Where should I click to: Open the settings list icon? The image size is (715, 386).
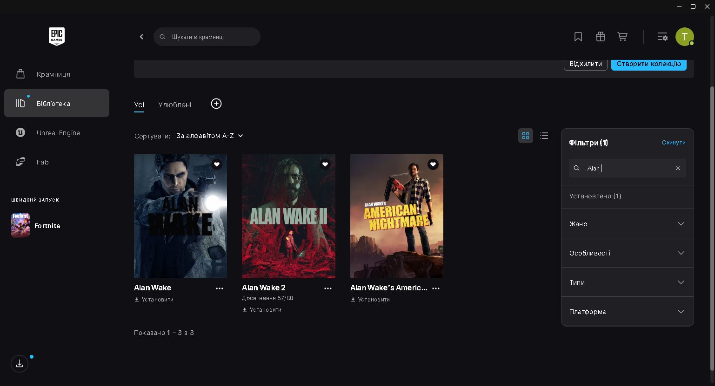click(x=662, y=37)
